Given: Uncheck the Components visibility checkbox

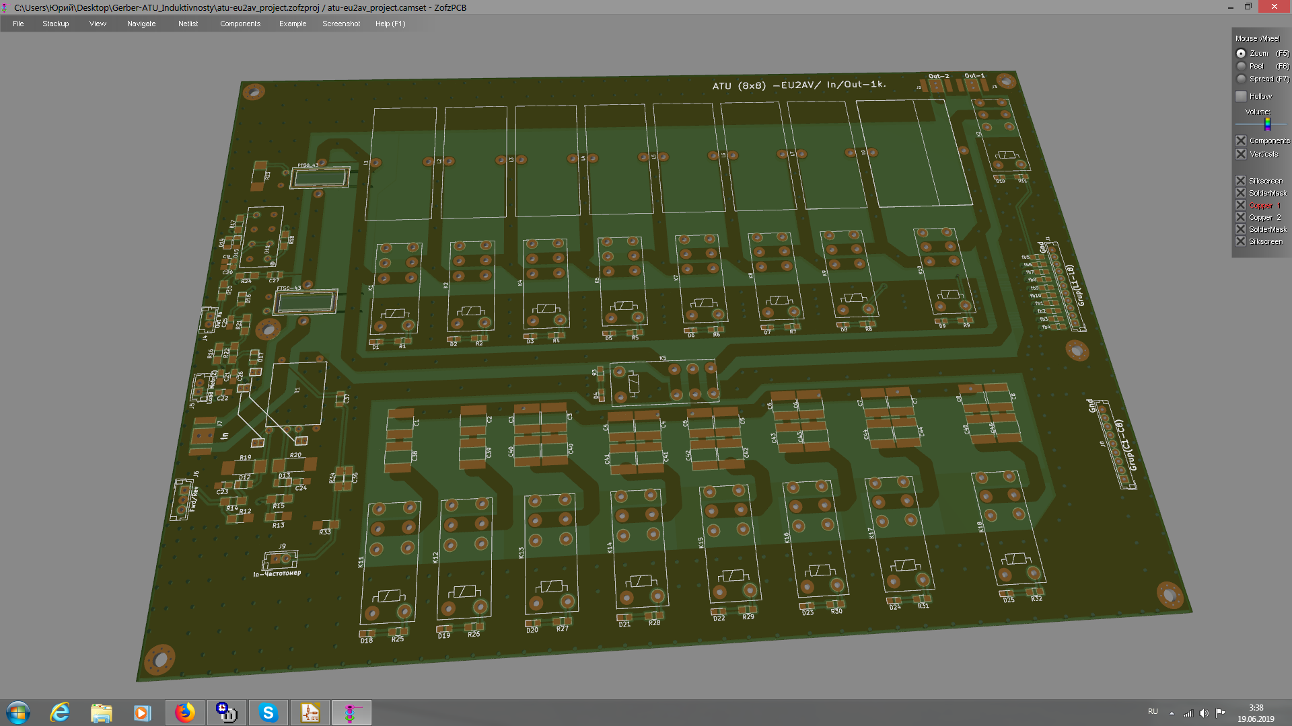Looking at the screenshot, I should pos(1241,140).
